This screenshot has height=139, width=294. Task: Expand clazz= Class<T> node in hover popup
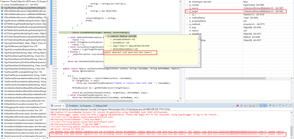click(x=108, y=46)
